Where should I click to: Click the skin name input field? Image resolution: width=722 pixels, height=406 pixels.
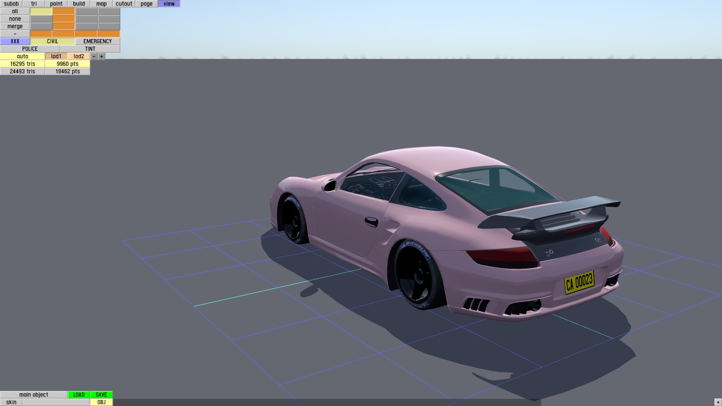tap(56, 402)
